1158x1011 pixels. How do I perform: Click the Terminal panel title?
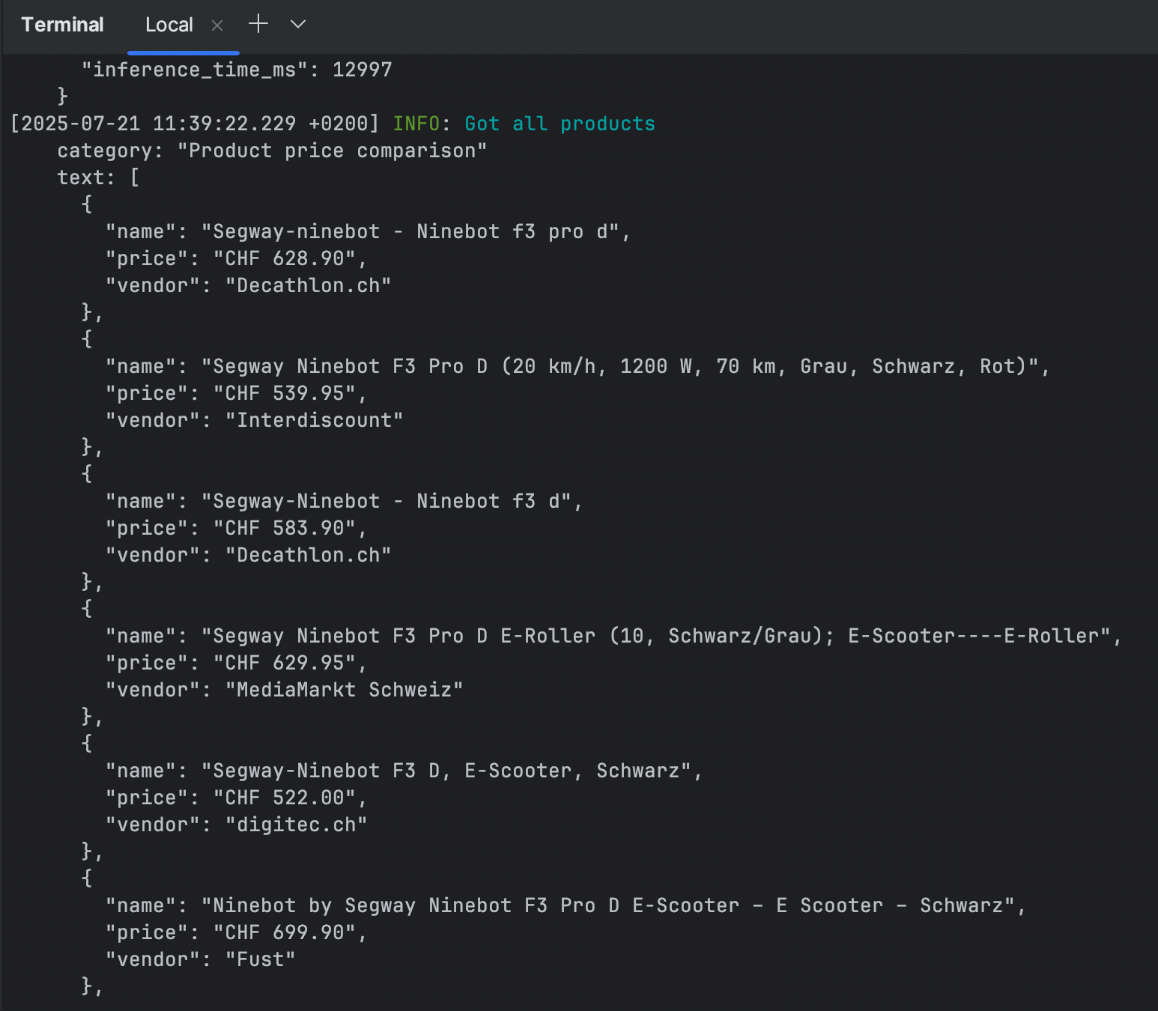point(62,25)
